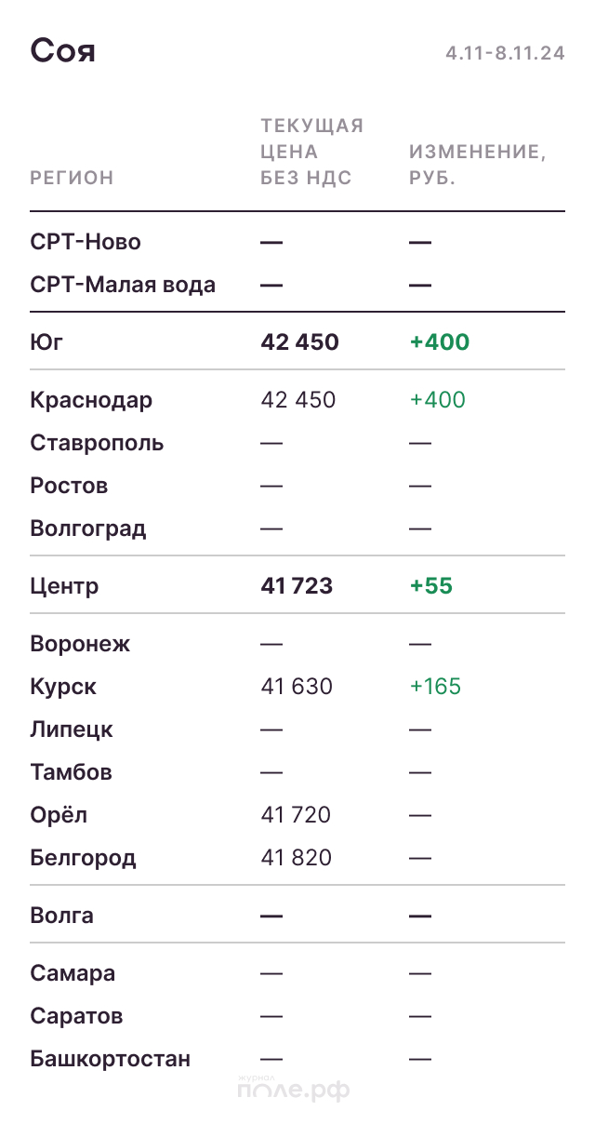Screen dimensions: 595x1124
Task: Click the Изменение, руб. column header
Action: tap(477, 165)
